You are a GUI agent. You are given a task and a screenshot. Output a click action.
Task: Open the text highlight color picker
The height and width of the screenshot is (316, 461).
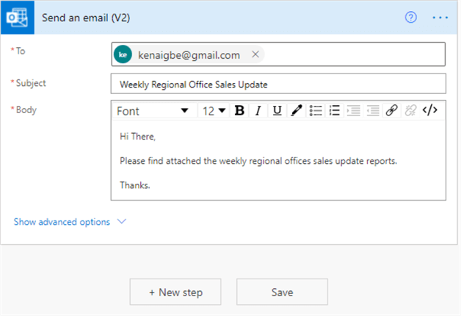click(x=296, y=111)
